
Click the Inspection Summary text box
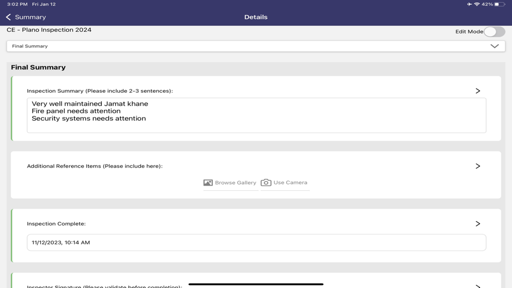[257, 115]
